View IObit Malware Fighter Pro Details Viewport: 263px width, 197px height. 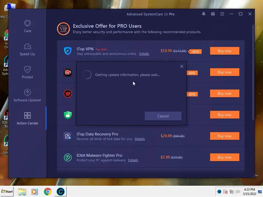[x=133, y=160]
